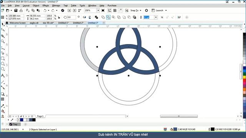
Task: Select the Rectangle tool
Action: tap(3, 58)
